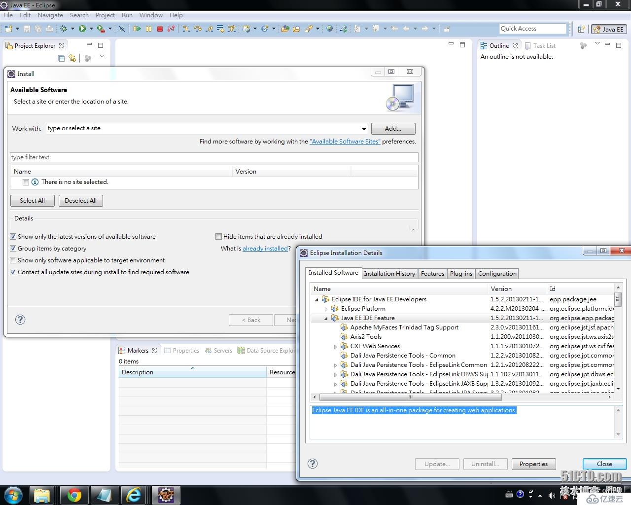Click the Disconnect debug icon
Image resolution: width=631 pixels, height=505 pixels.
[x=171, y=29]
